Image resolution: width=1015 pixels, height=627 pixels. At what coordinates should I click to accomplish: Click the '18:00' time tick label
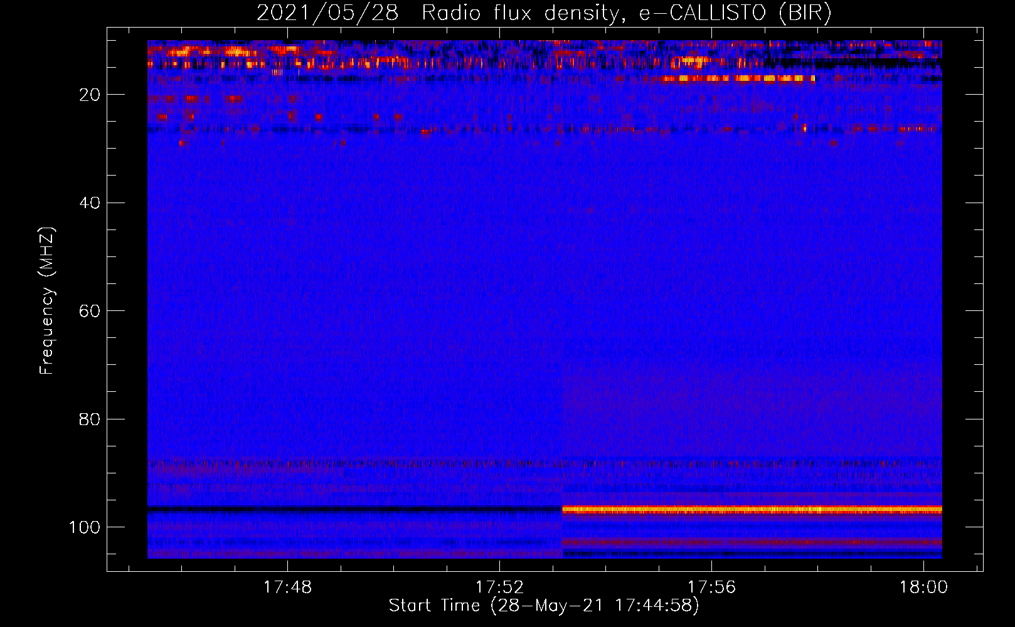923,587
